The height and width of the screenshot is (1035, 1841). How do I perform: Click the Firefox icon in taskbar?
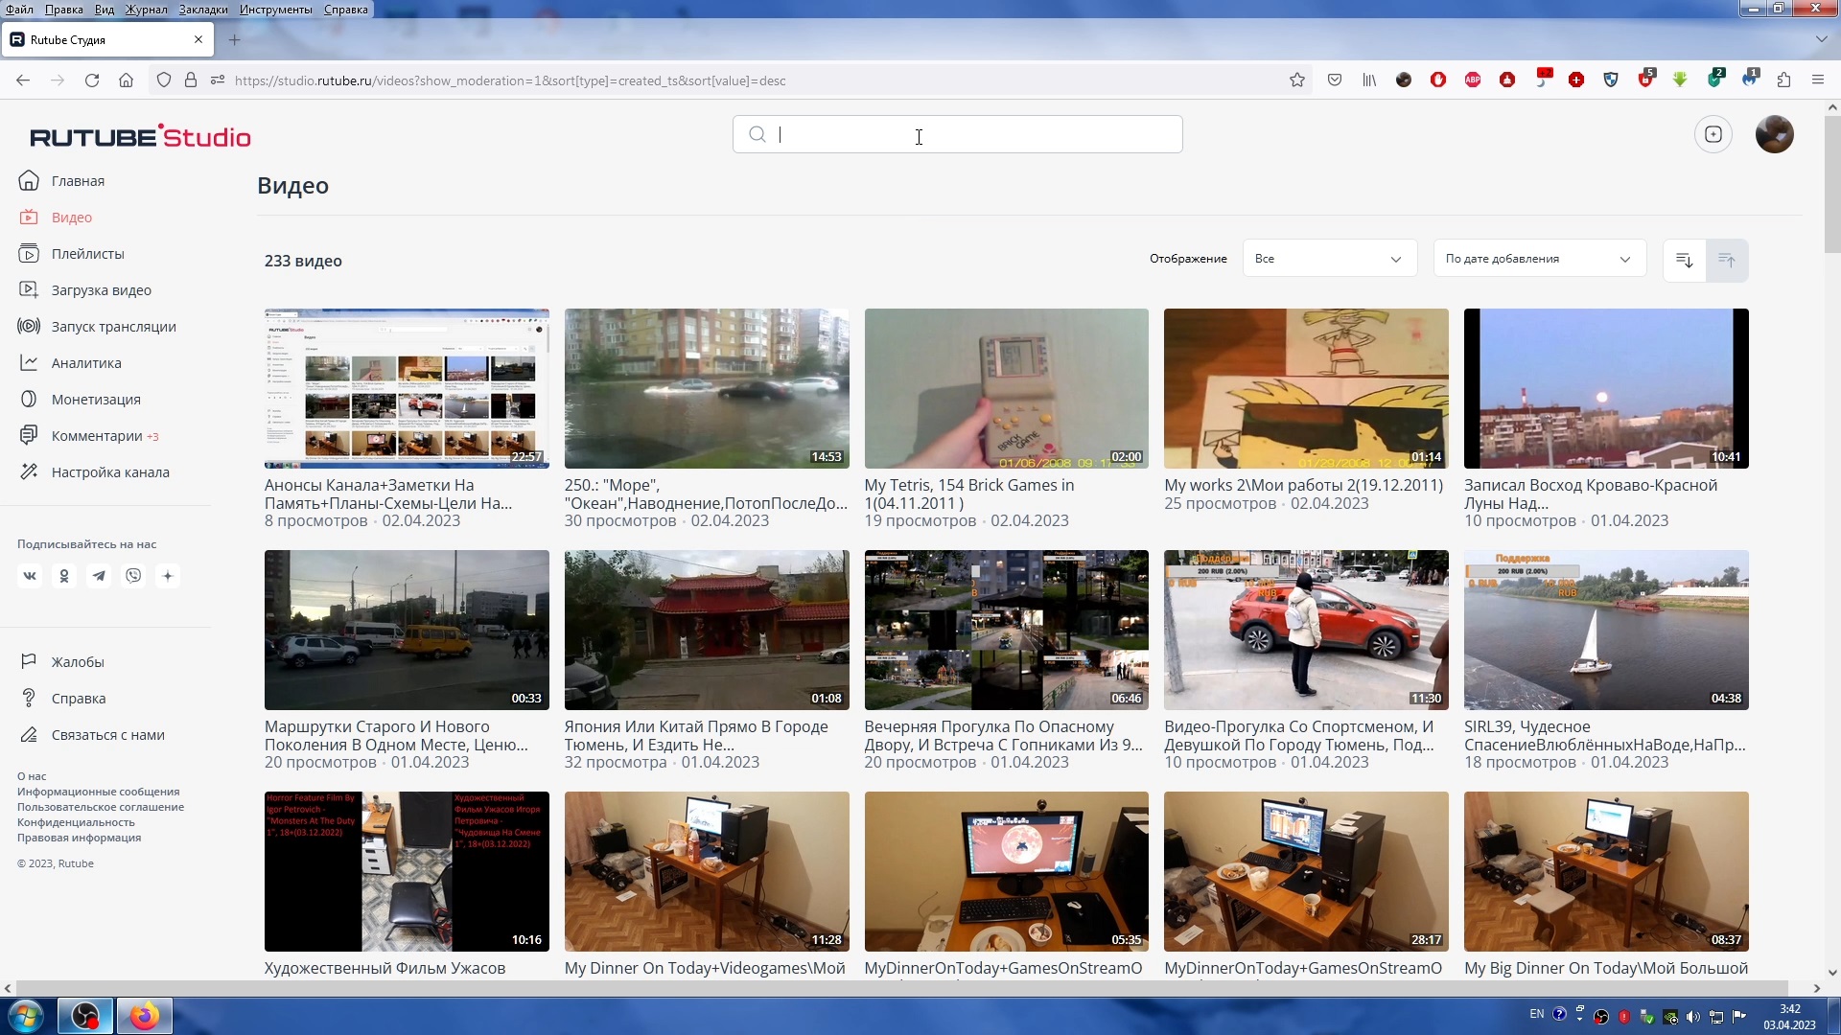[144, 1015]
